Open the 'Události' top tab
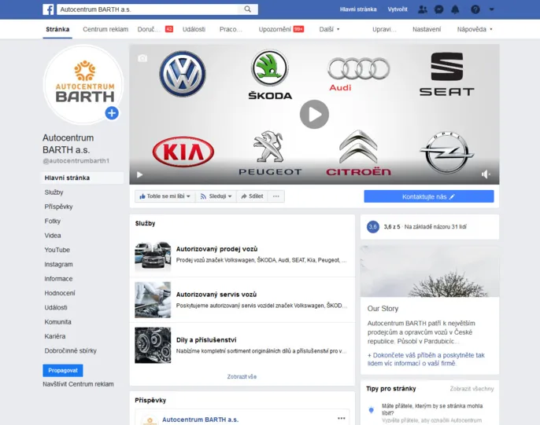The width and height of the screenshot is (540, 425). tap(194, 29)
